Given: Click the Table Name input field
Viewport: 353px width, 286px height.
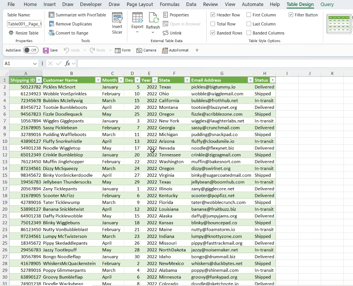Looking at the screenshot, I should [x=24, y=24].
